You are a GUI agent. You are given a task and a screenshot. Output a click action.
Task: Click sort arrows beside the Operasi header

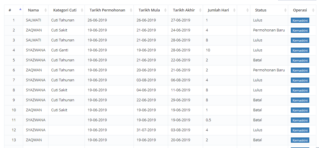tap(314, 10)
